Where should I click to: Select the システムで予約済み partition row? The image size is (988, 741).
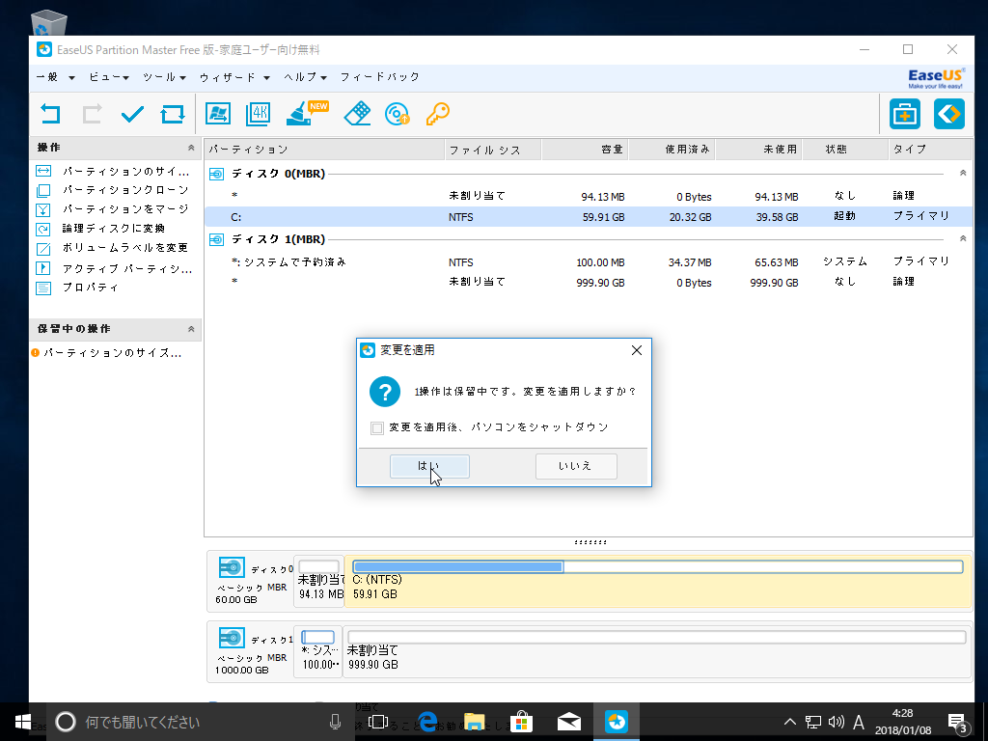589,262
